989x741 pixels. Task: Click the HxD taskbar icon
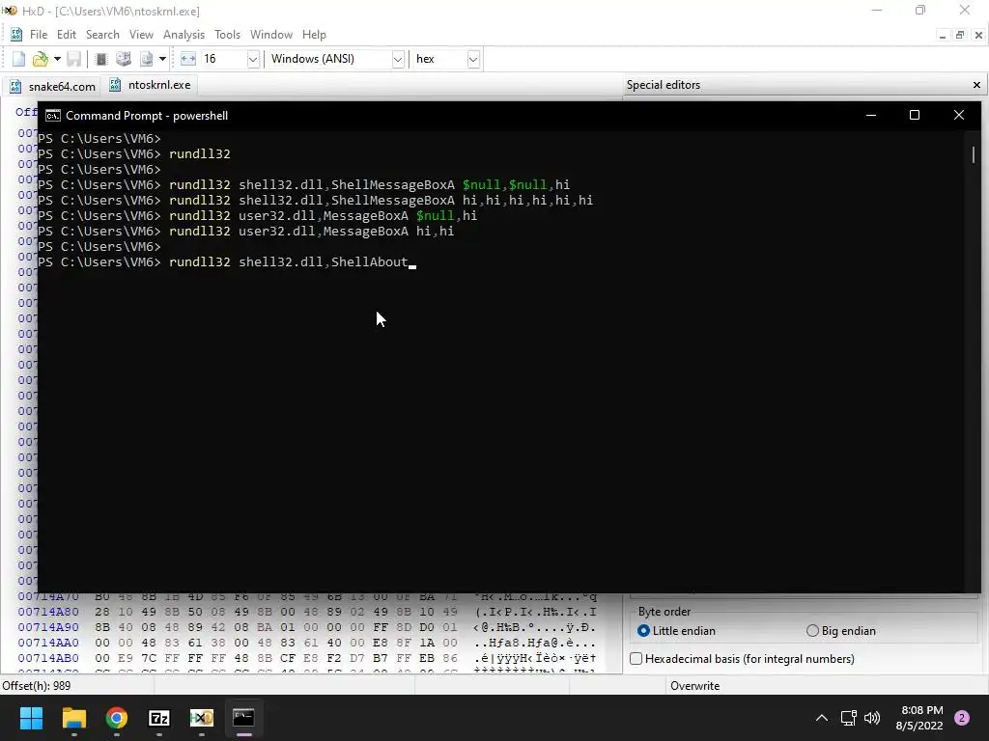click(202, 718)
